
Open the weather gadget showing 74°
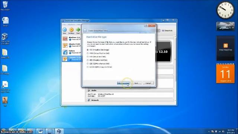pos(225,26)
